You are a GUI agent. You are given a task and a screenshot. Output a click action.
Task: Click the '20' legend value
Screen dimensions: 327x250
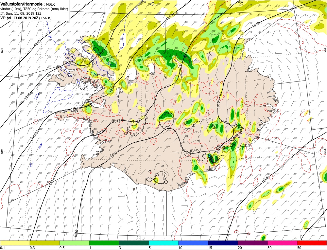pos(240,248)
